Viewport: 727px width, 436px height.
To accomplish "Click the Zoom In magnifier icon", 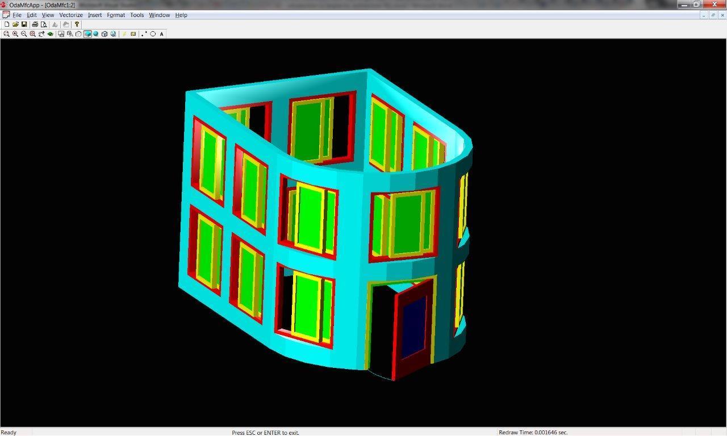I will click(15, 34).
